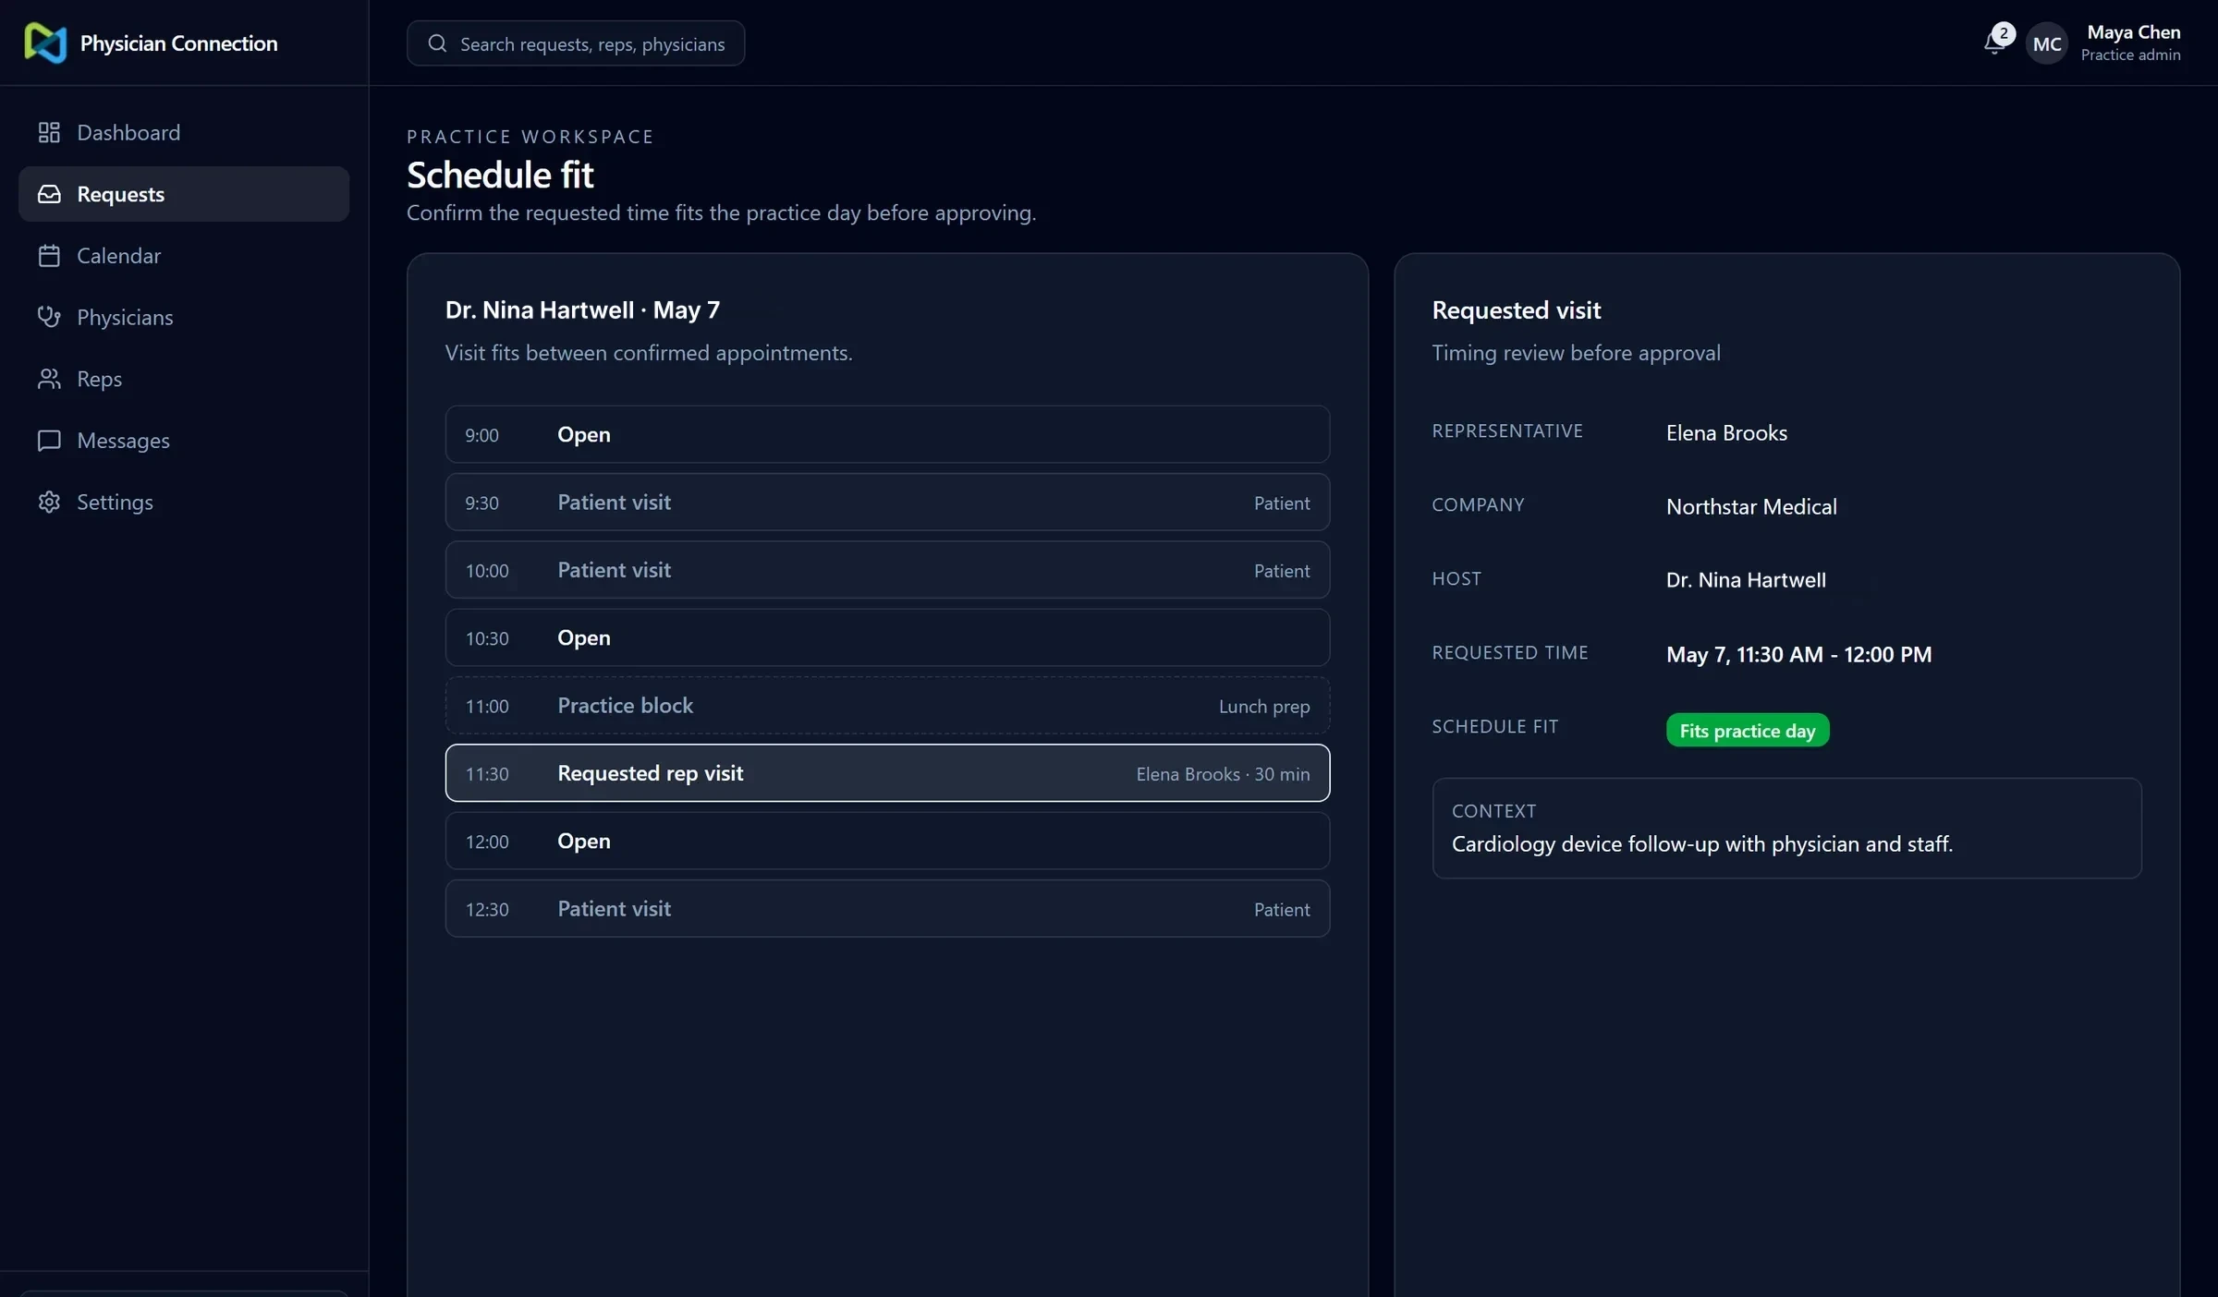Click the Fits practice day badge
The width and height of the screenshot is (2218, 1297).
(x=1748, y=730)
